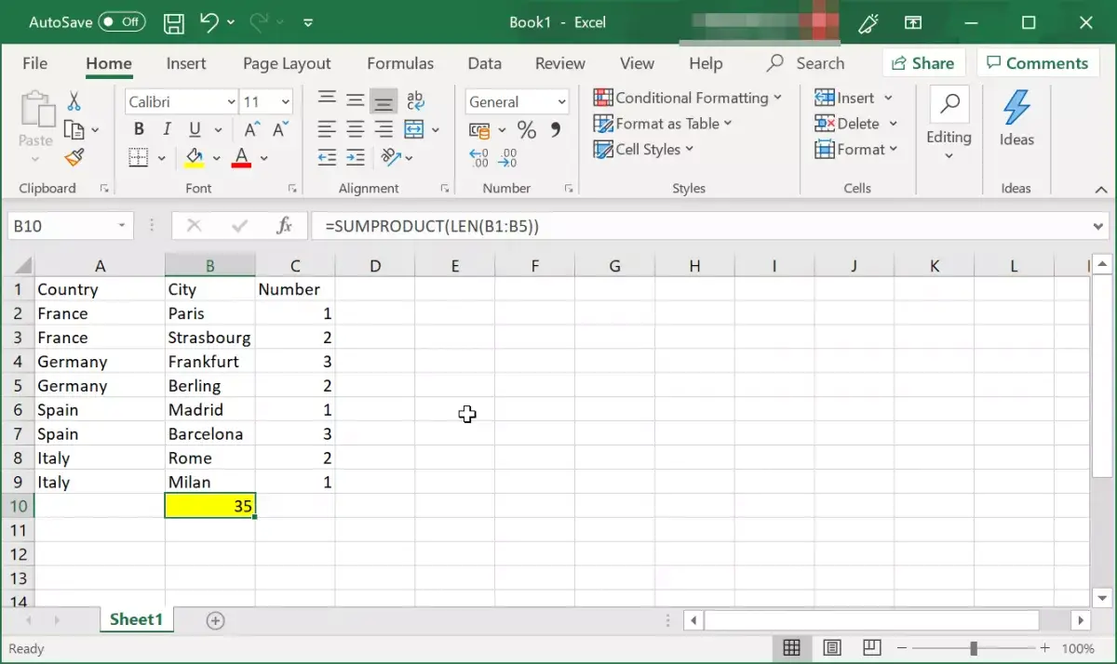Viewport: 1117px width, 664px height.
Task: Click the Percent Style icon
Action: pyautogui.click(x=527, y=130)
